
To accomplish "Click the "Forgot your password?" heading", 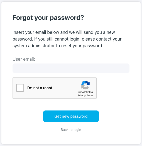I will coord(48,18).
